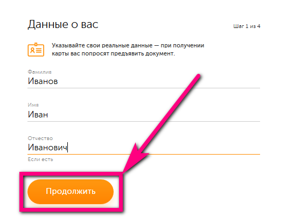Click the Шаг 1 из 4 indicator

click(x=247, y=26)
